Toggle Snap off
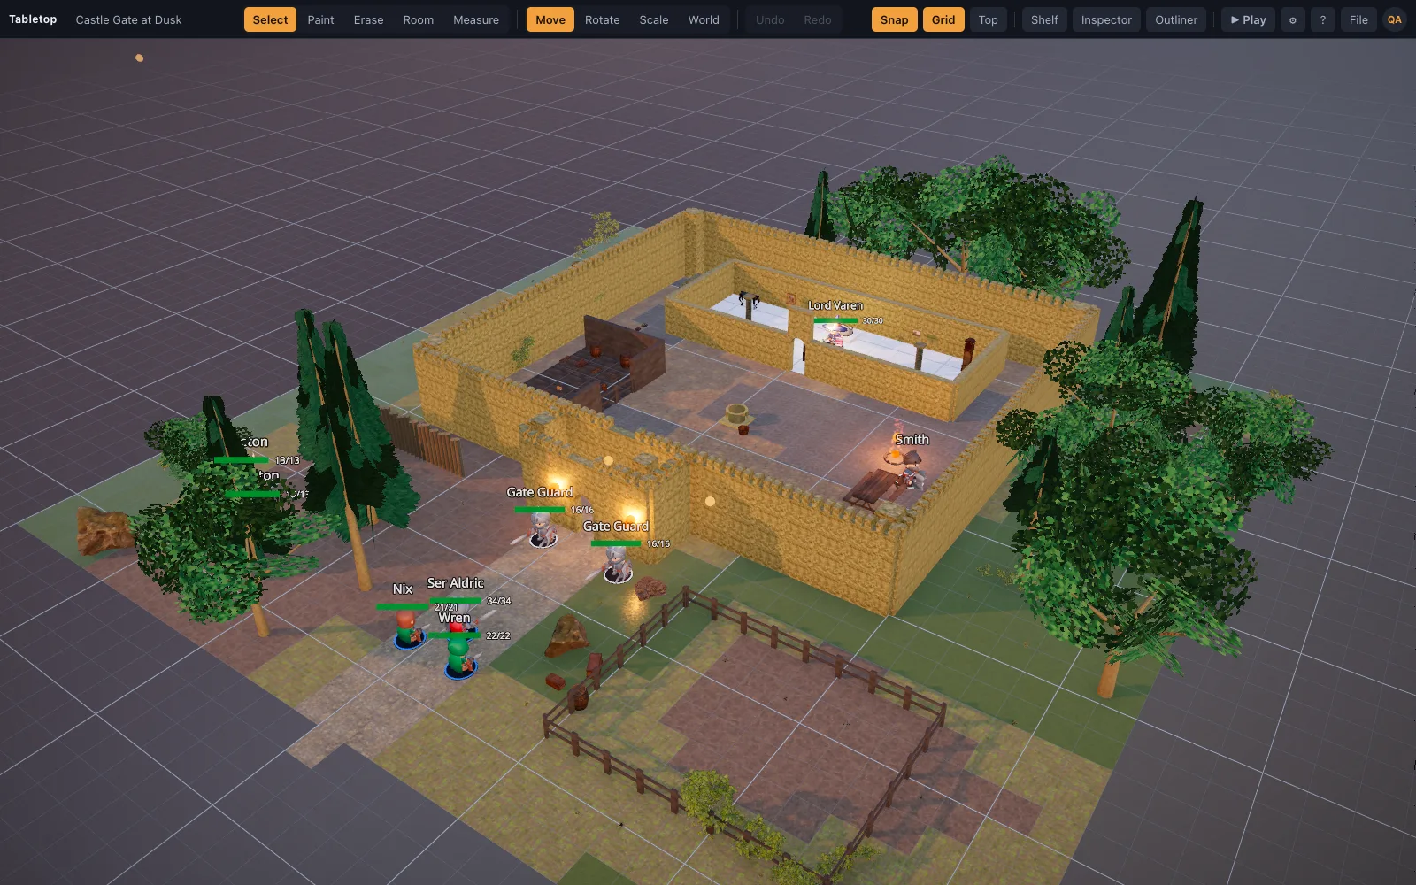The width and height of the screenshot is (1416, 885). coord(894,19)
